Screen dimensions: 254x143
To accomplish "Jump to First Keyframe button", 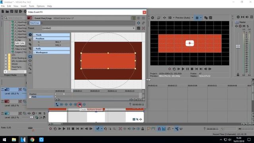I will point(62,104).
